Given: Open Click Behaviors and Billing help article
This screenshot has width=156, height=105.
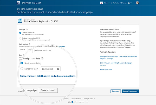Looking at the screenshot, I should 116,64.
